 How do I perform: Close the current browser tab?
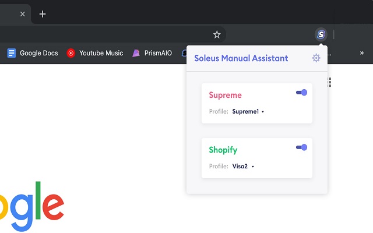tap(23, 14)
